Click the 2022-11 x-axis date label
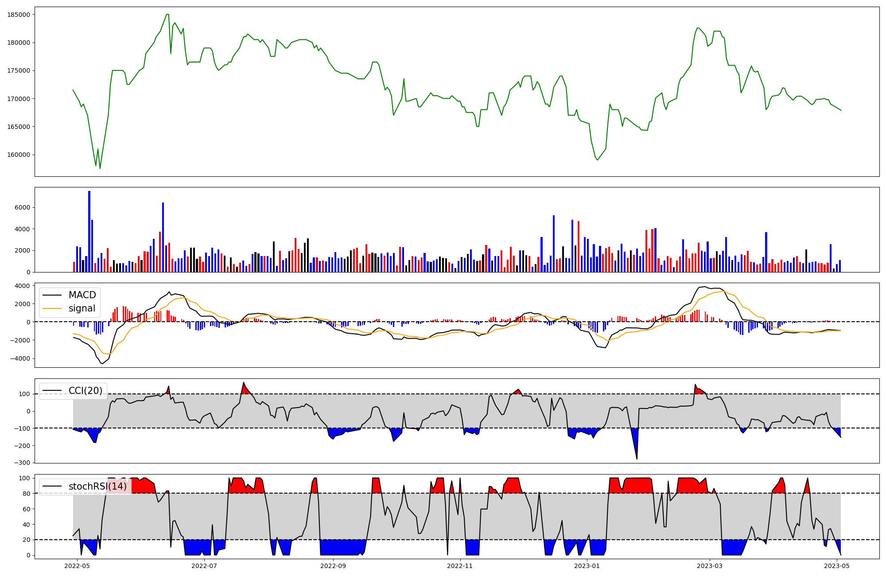The height and width of the screenshot is (576, 886). pyautogui.click(x=460, y=566)
